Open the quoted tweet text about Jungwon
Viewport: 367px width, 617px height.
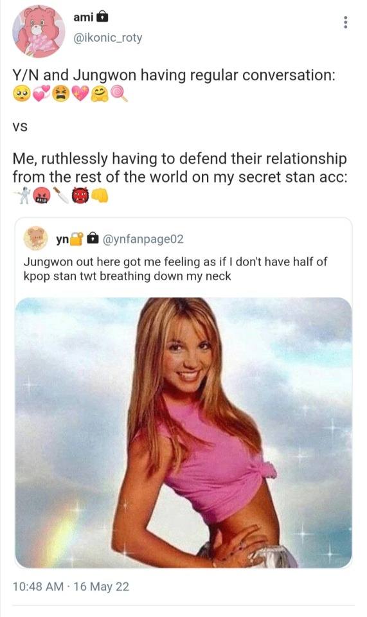175,269
